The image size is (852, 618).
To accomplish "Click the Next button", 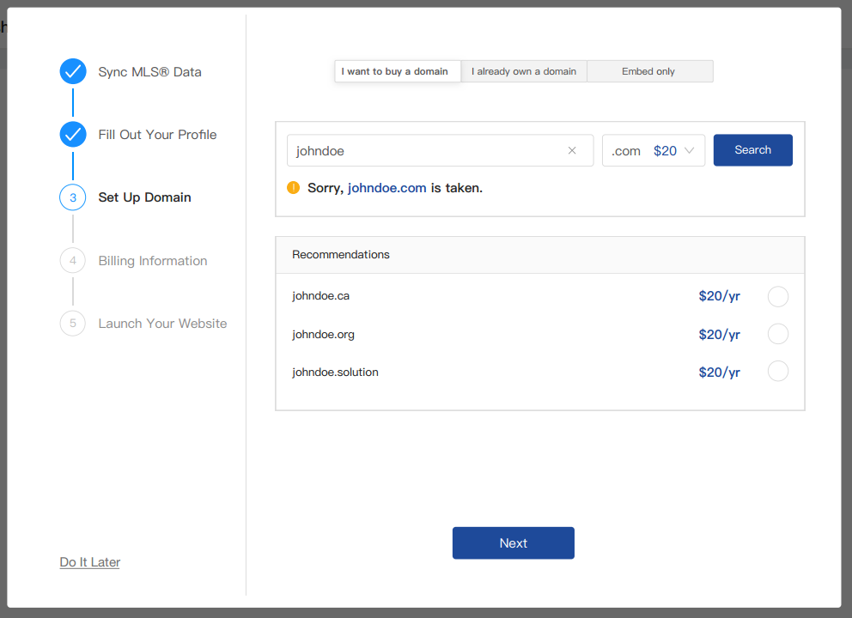I will [x=513, y=542].
